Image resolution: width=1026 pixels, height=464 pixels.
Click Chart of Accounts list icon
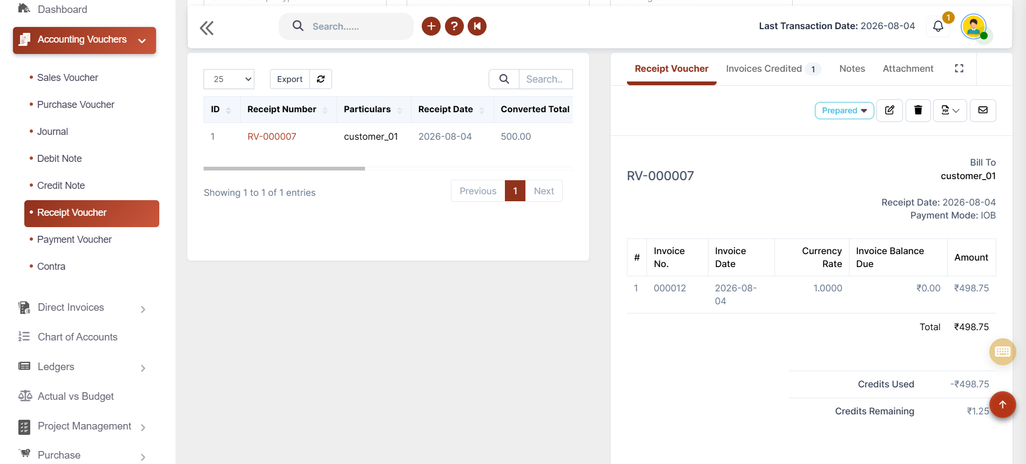(x=24, y=337)
